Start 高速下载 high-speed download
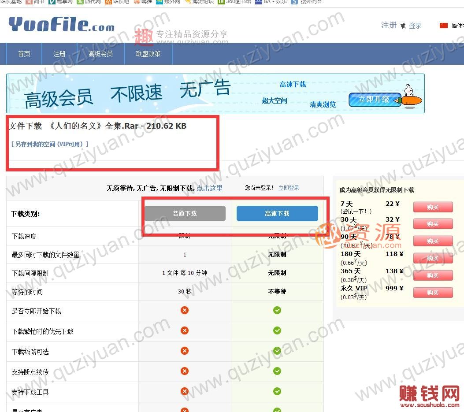 pos(277,213)
